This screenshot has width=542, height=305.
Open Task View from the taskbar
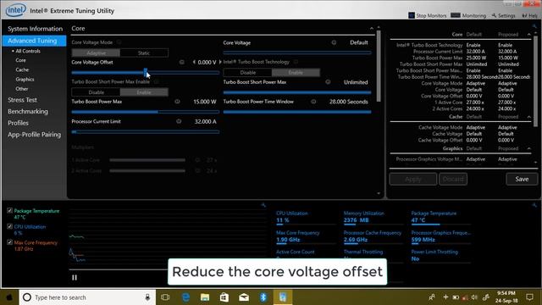(165, 297)
